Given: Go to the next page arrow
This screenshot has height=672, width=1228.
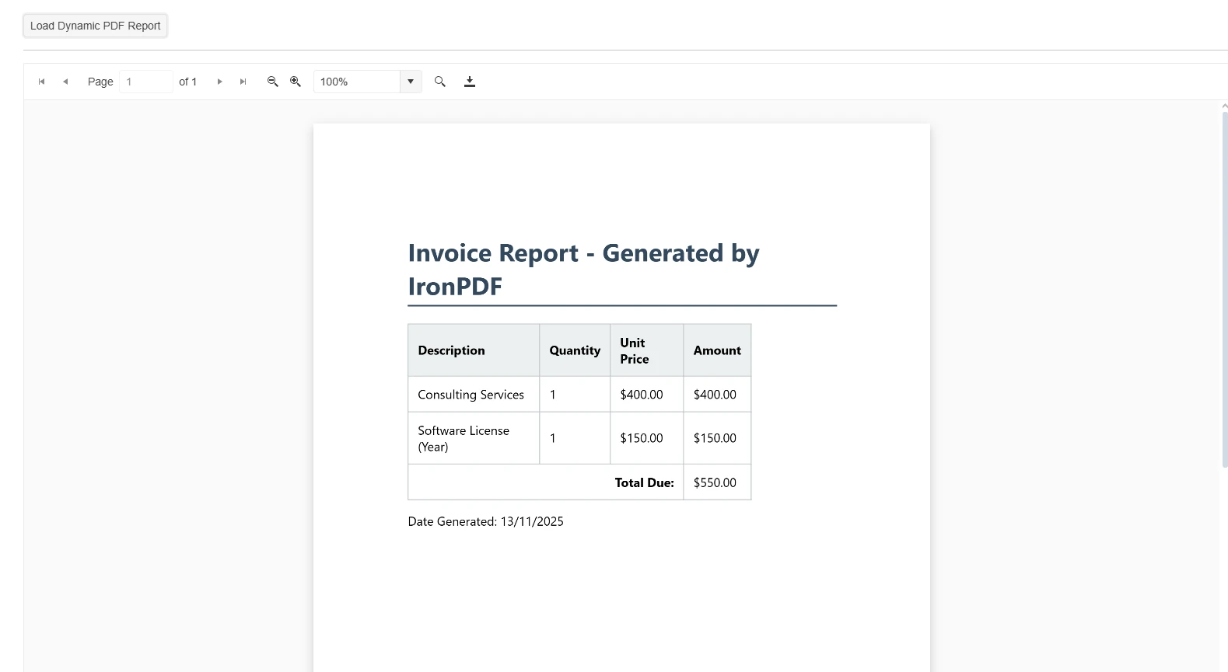Looking at the screenshot, I should click(x=219, y=82).
